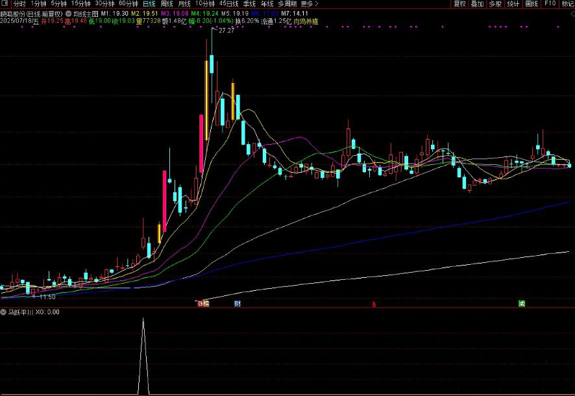Image resolution: width=575 pixels, height=396 pixels.
Task: Expand the 更多 periods menu
Action: [309, 4]
